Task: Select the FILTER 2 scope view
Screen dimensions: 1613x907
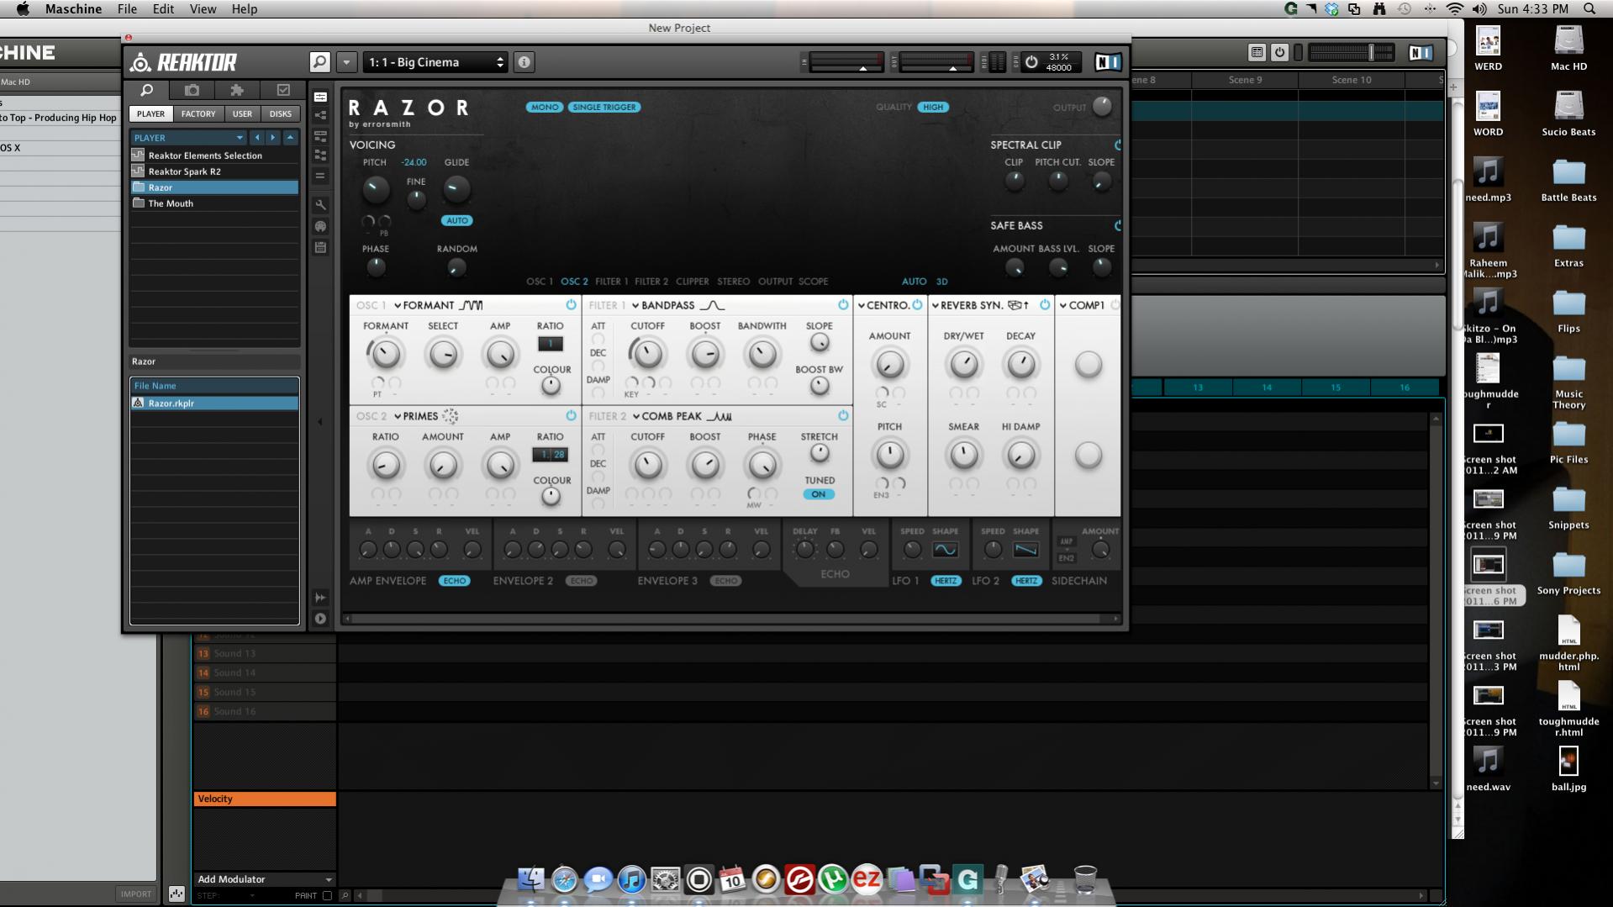Action: coord(651,282)
